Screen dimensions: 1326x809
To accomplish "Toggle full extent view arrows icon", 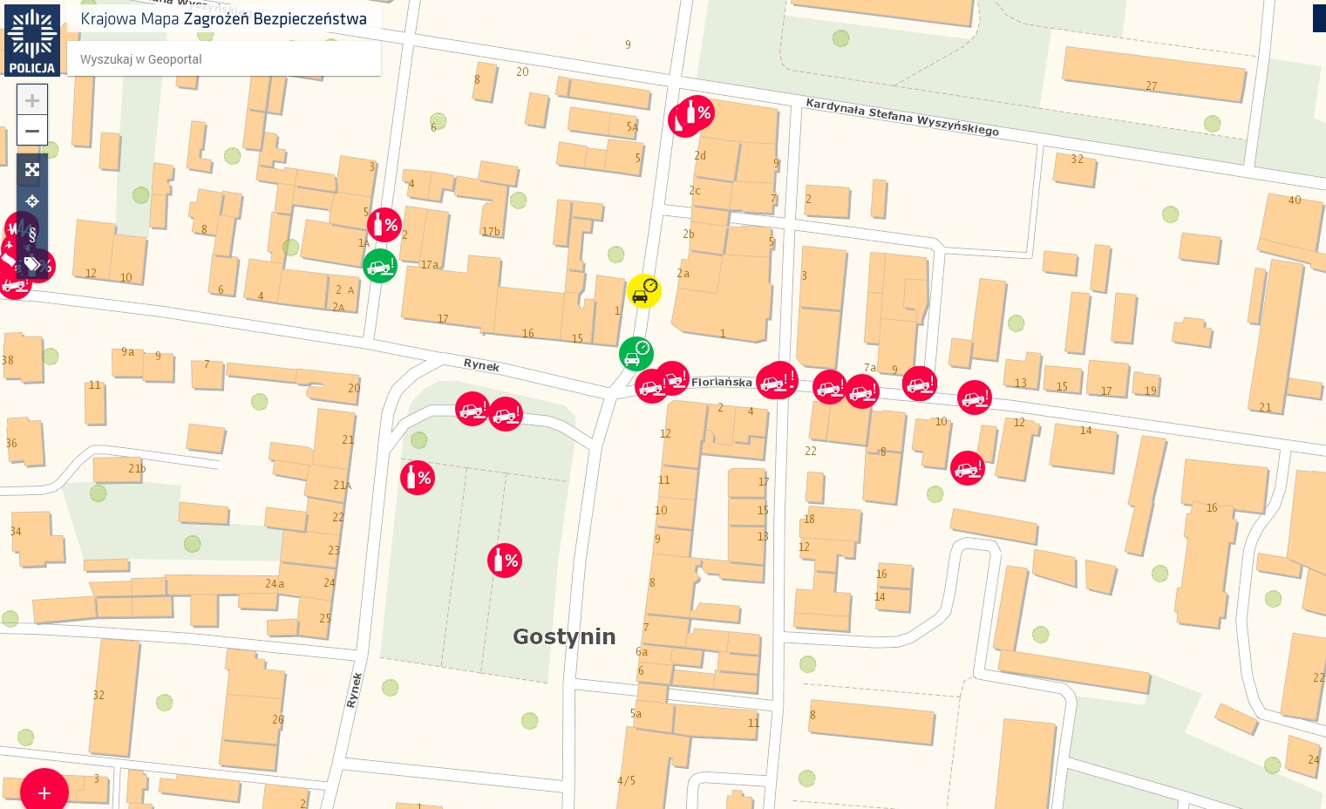I will click(x=32, y=169).
